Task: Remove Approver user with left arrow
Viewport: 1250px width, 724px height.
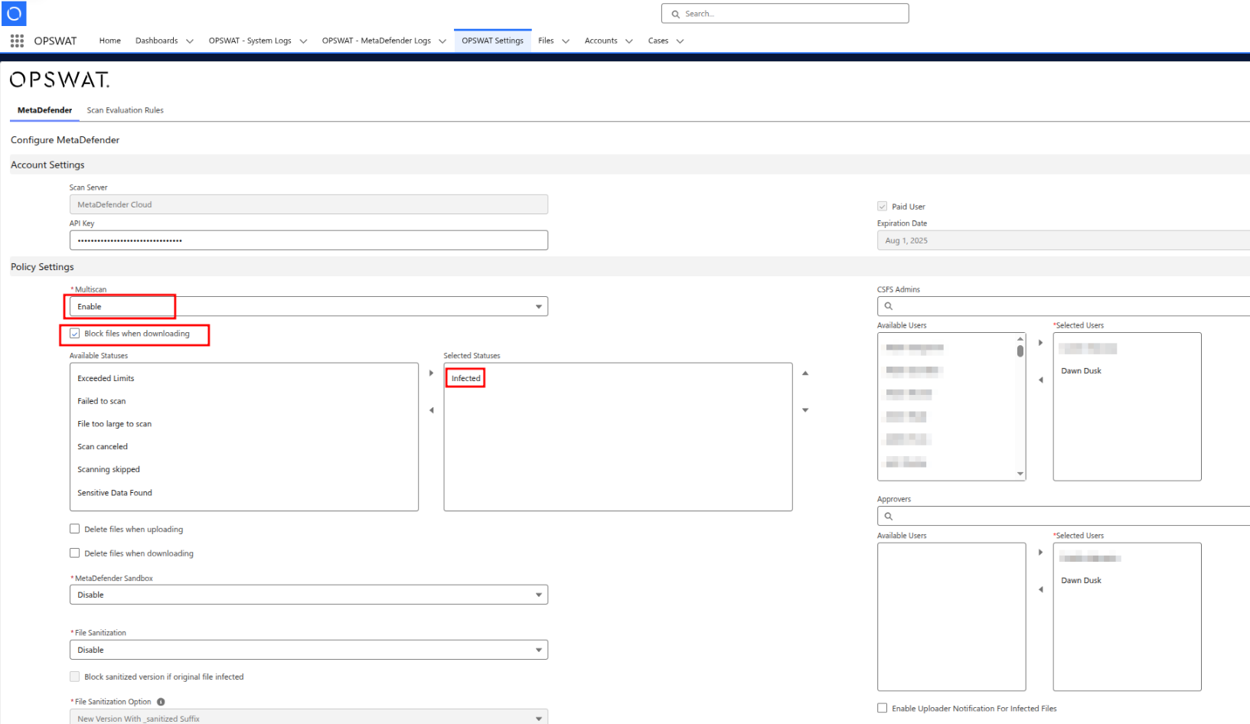Action: (x=1040, y=589)
